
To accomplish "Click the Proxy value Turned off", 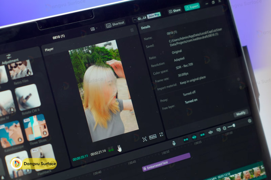I will (x=189, y=93).
